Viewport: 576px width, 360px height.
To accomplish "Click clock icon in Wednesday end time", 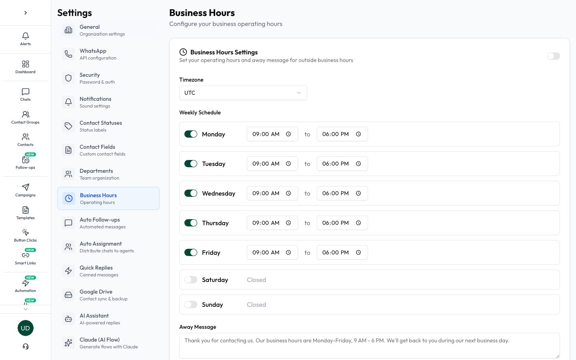I will [358, 193].
